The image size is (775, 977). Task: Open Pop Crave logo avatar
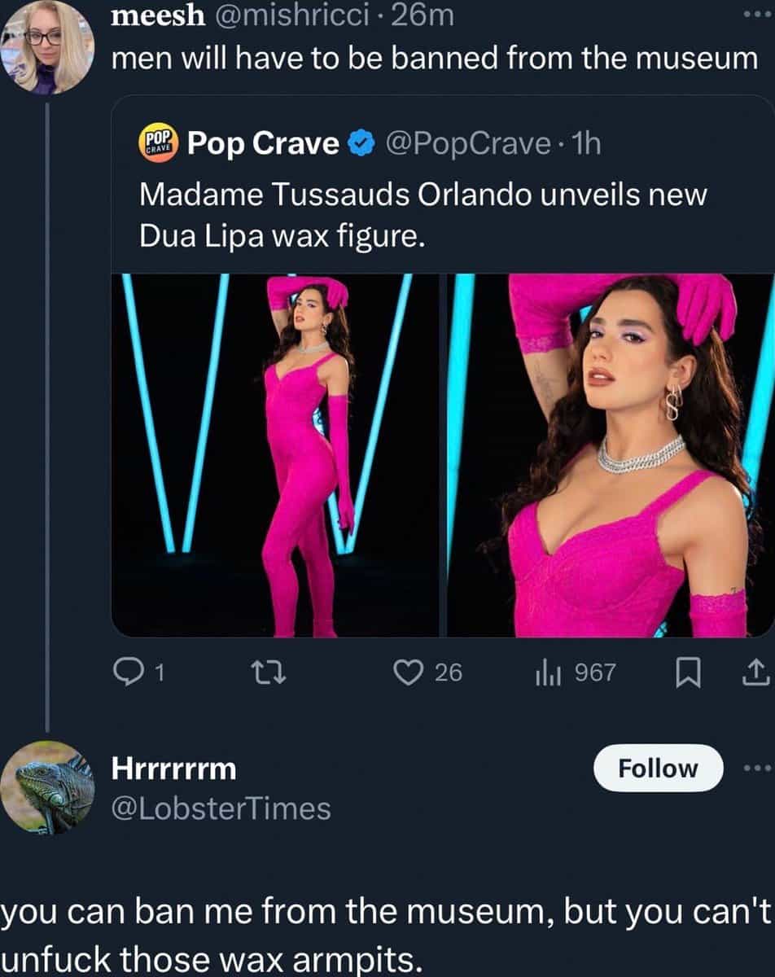[x=159, y=143]
